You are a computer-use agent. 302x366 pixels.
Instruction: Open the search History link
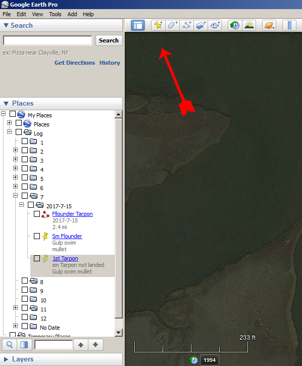[x=110, y=63]
